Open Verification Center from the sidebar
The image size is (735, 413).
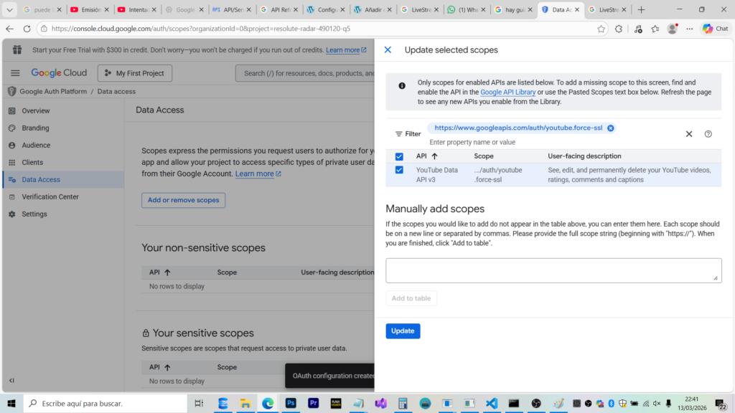(x=50, y=197)
